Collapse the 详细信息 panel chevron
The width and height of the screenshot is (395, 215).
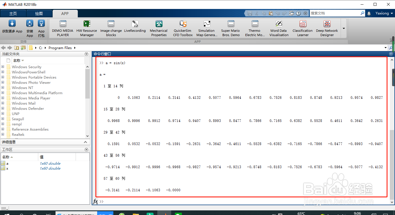click(85, 142)
